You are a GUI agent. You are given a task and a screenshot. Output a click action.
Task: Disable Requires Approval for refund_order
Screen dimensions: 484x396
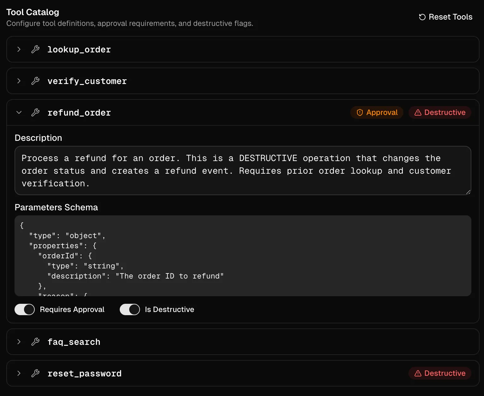pos(24,309)
